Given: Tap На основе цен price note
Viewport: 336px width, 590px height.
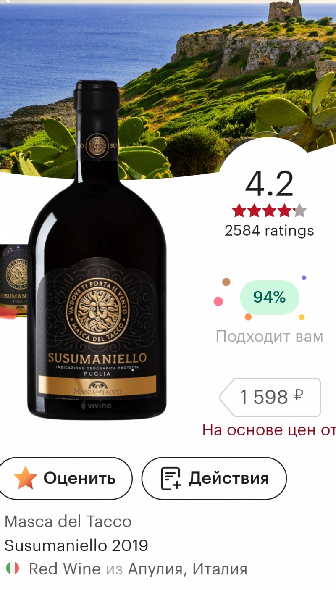Looking at the screenshot, I should pos(269,430).
